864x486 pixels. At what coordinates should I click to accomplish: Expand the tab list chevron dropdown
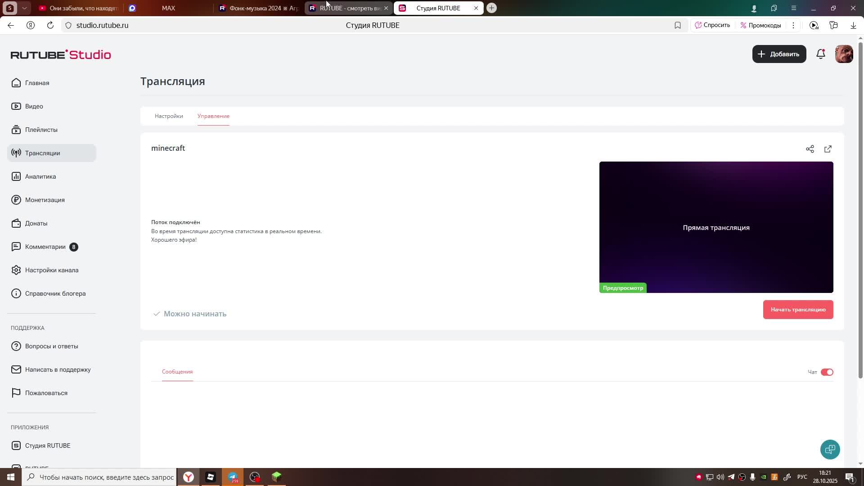[25, 8]
